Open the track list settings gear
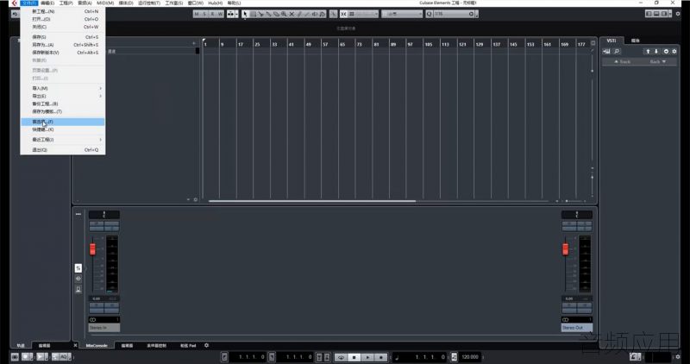Viewport: 690px width, 364px height. 196,199
